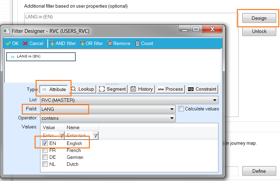Click Cancel with the red X icon

point(33,44)
